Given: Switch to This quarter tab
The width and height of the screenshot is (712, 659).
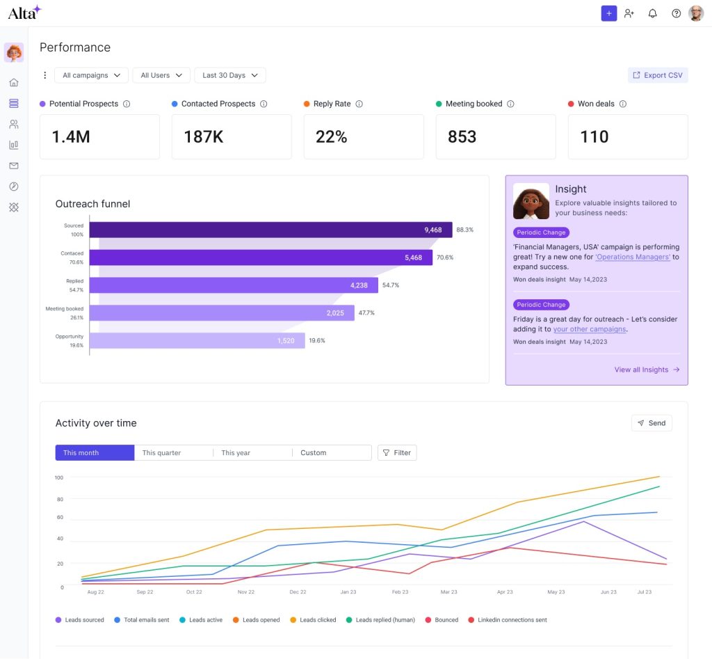Looking at the screenshot, I should (173, 453).
